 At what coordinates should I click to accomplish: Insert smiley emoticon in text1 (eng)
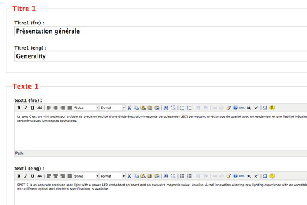coord(272,176)
